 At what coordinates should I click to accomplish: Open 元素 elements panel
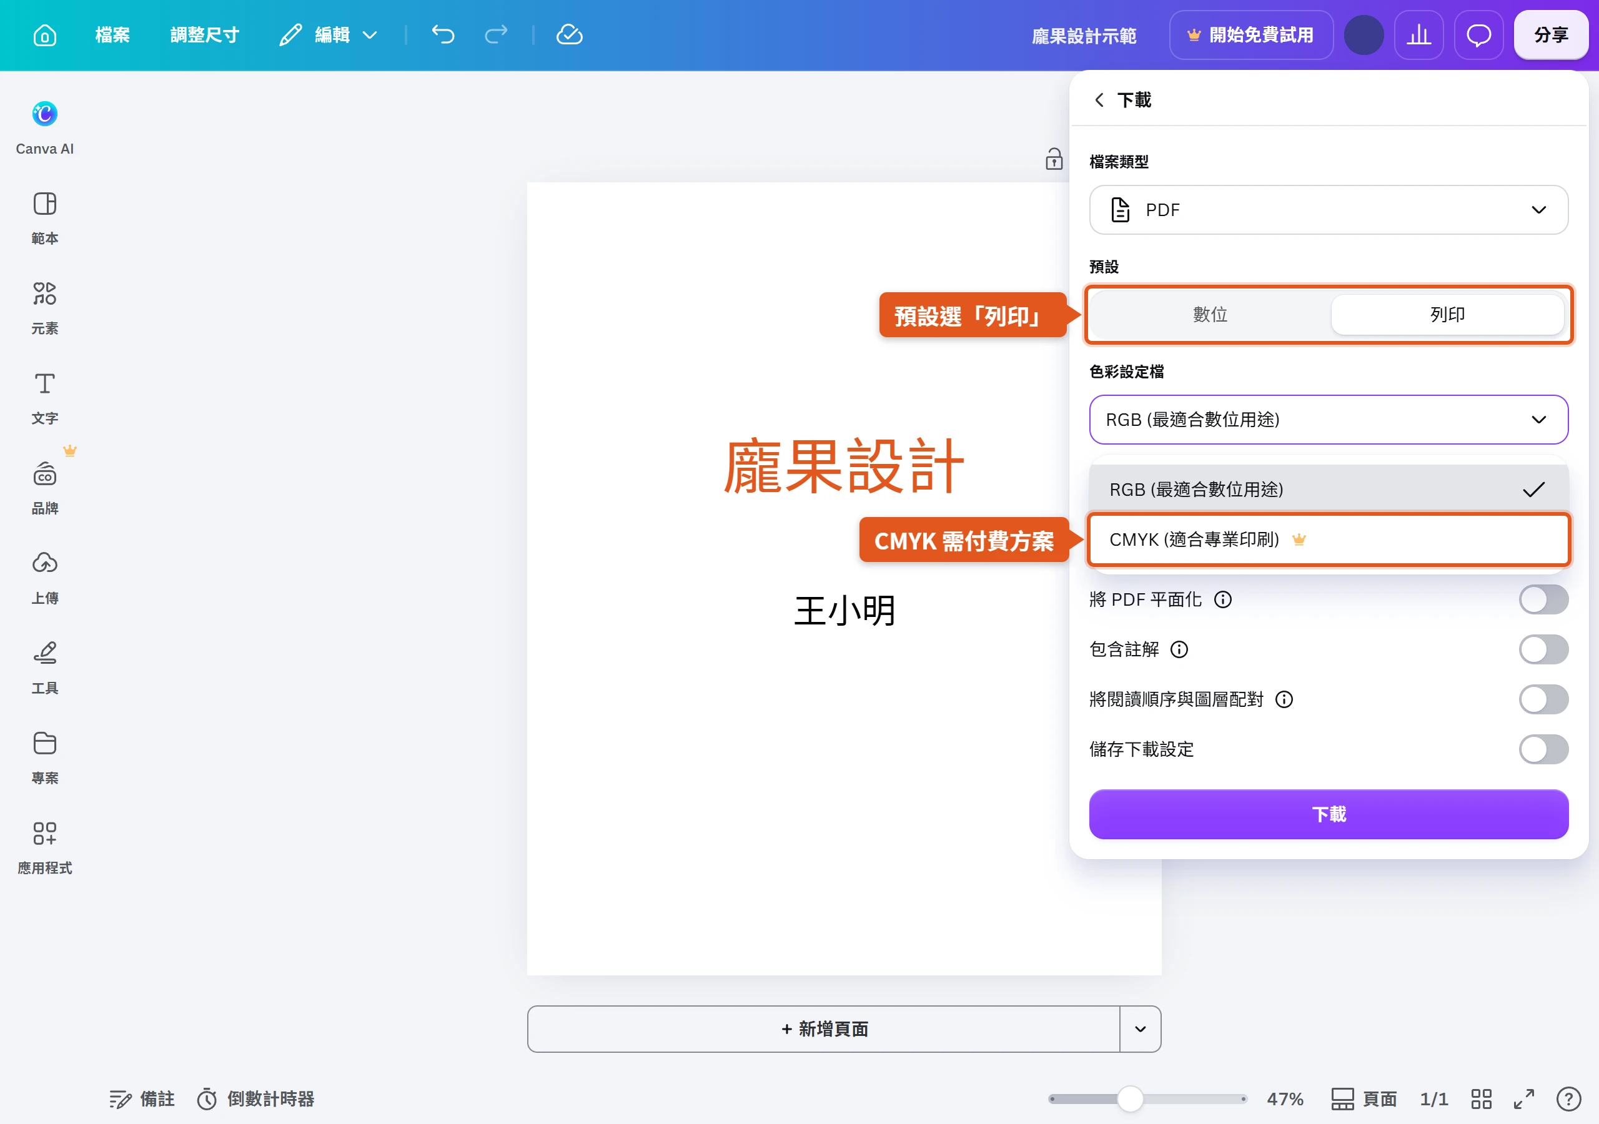44,308
